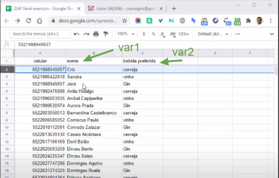Image resolution: width=279 pixels, height=178 pixels.
Task: Bookmark page with star icon
Action: pyautogui.click(x=125, y=21)
